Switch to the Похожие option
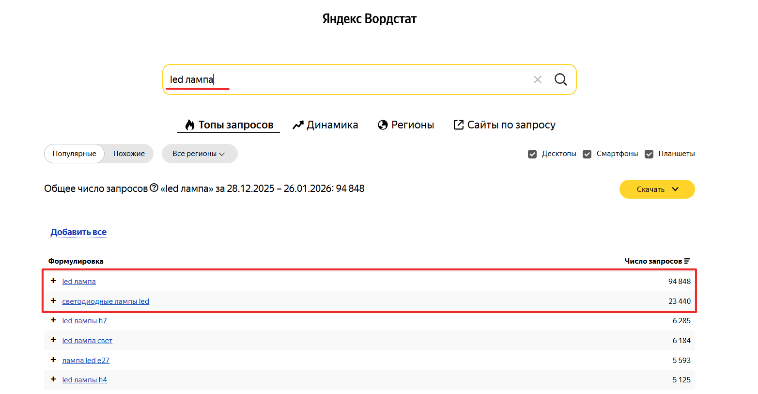The width and height of the screenshot is (758, 394). point(129,154)
